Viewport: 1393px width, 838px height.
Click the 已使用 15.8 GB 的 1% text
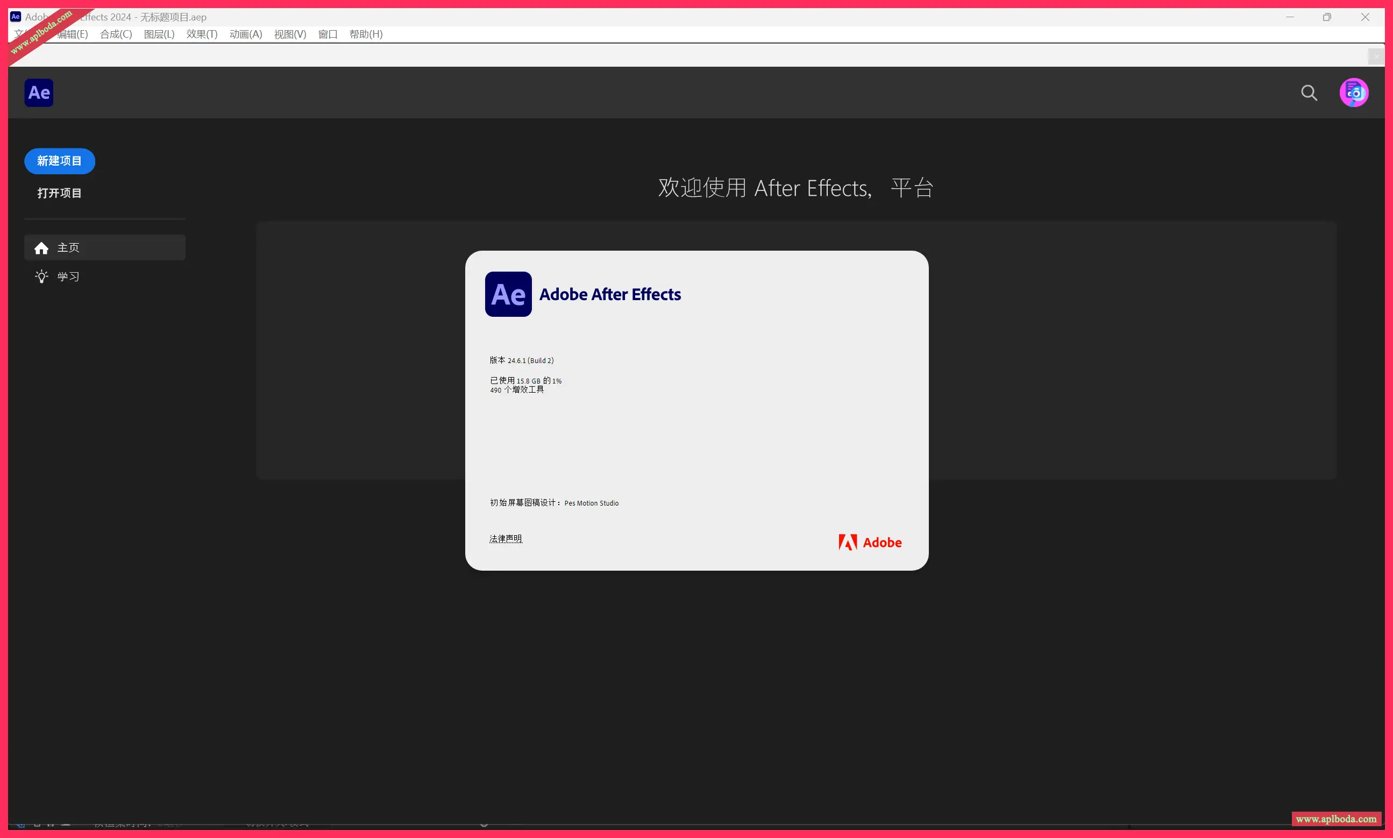coord(525,381)
